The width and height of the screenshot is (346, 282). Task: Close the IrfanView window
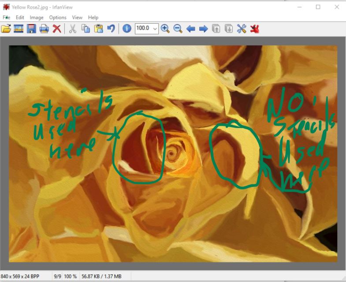click(x=337, y=7)
